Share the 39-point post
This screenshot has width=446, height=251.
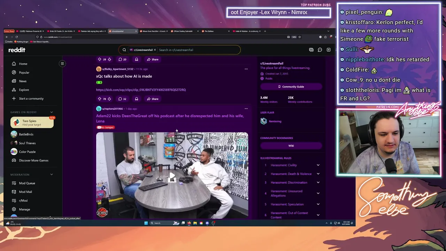click(153, 59)
